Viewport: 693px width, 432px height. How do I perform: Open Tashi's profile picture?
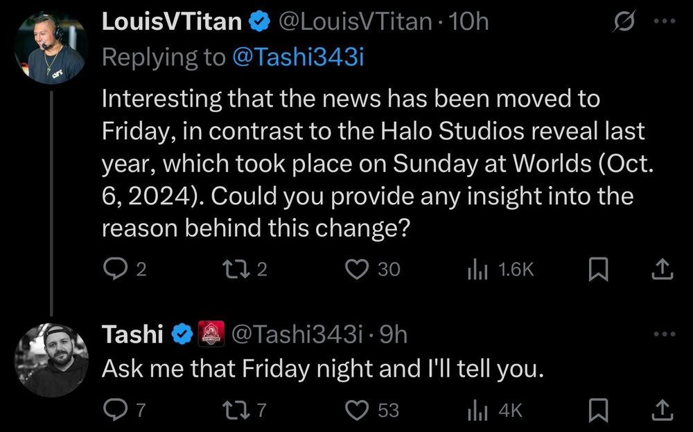pyautogui.click(x=51, y=360)
